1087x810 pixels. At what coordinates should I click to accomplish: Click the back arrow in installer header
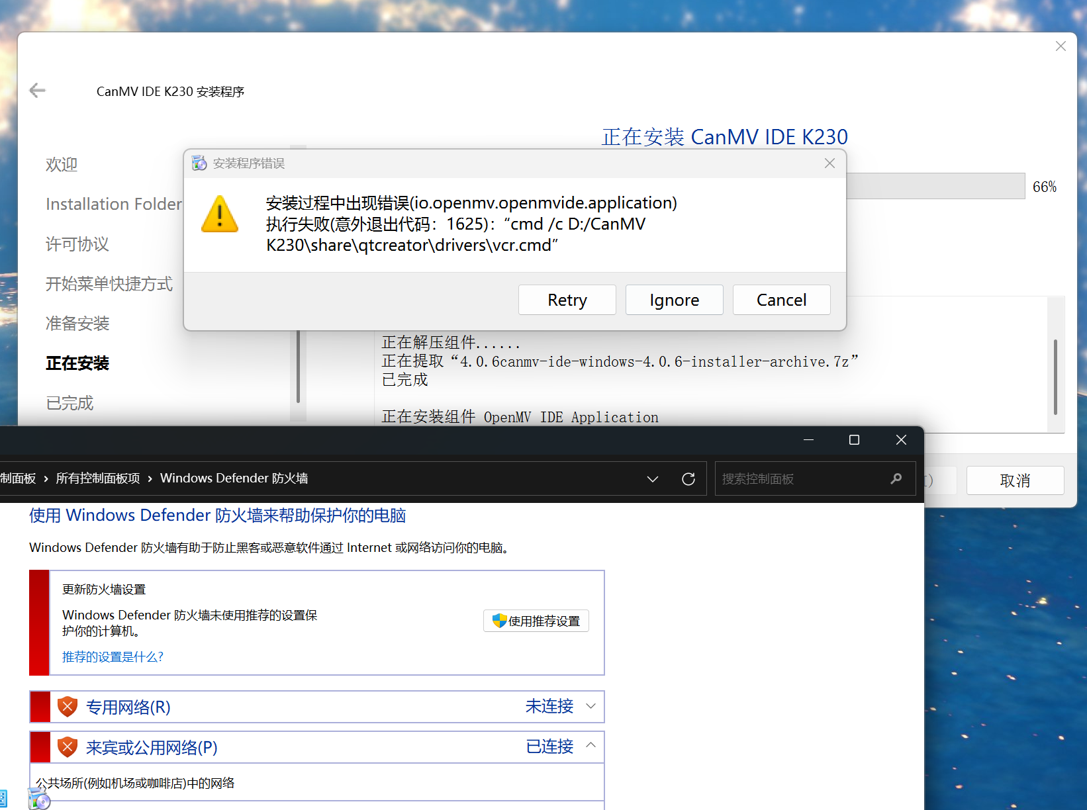pyautogui.click(x=38, y=91)
